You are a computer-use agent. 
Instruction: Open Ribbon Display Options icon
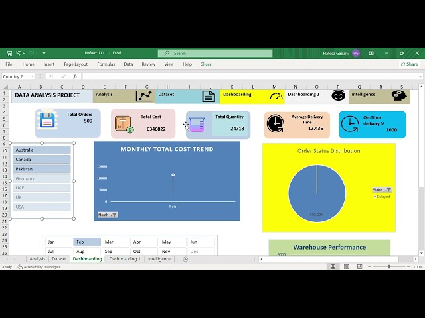click(371, 53)
